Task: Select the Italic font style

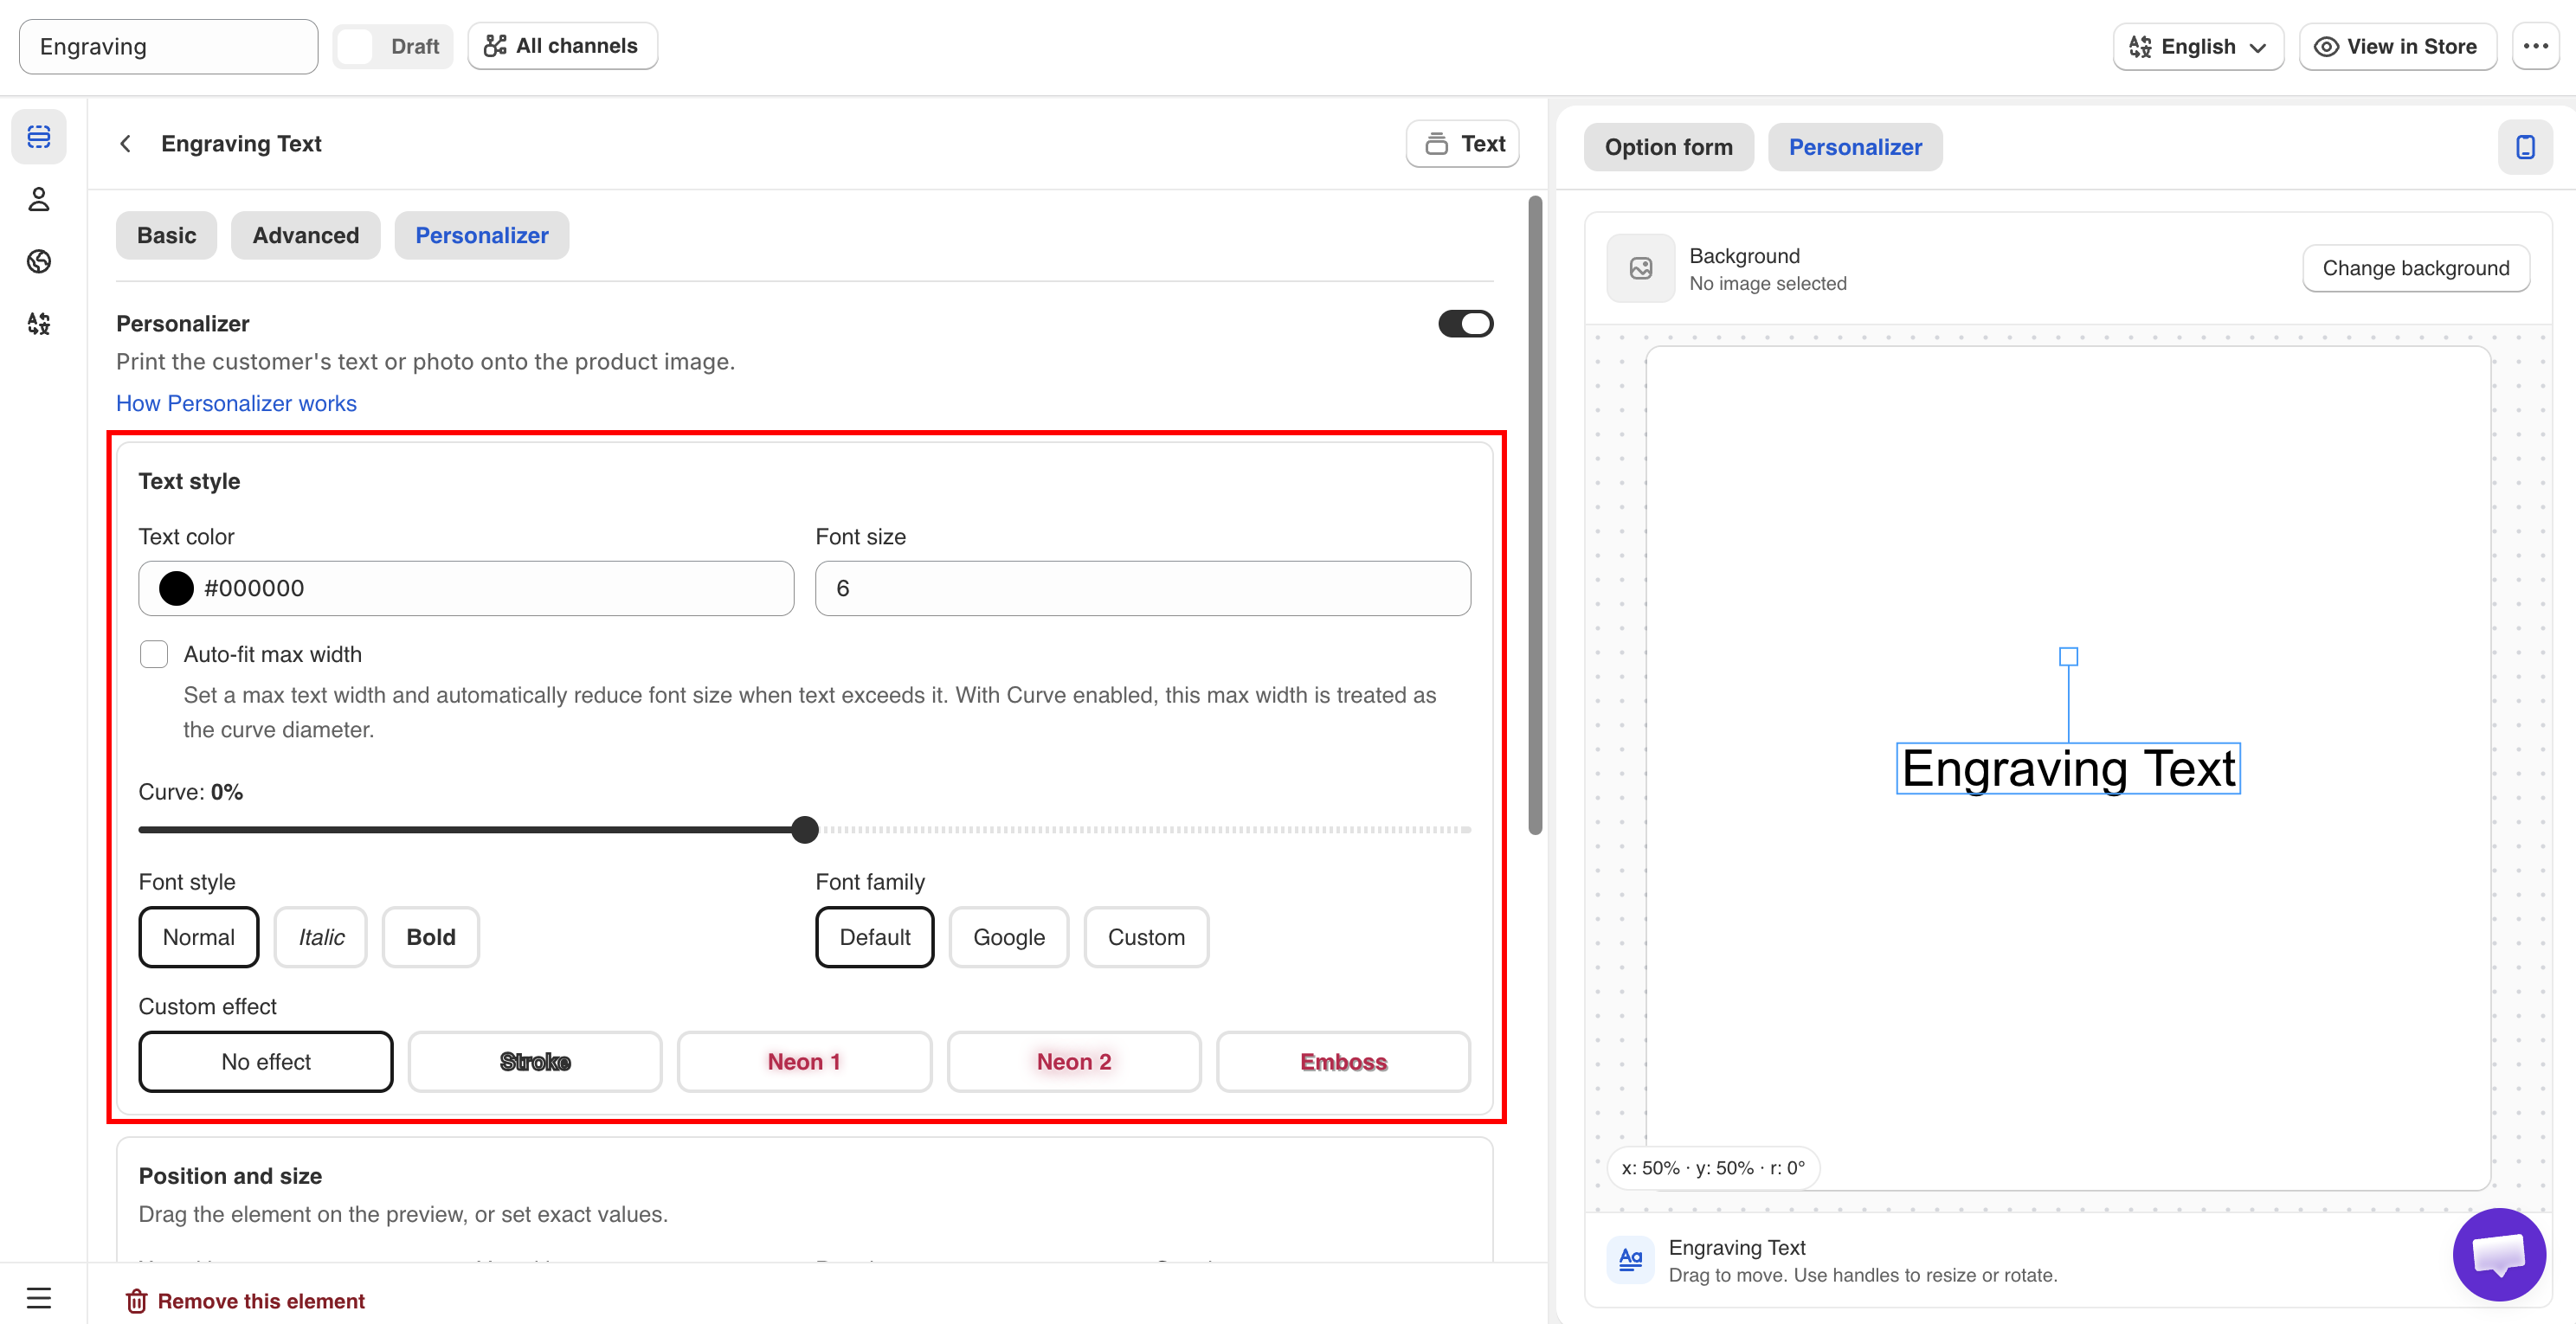Action: 321,937
